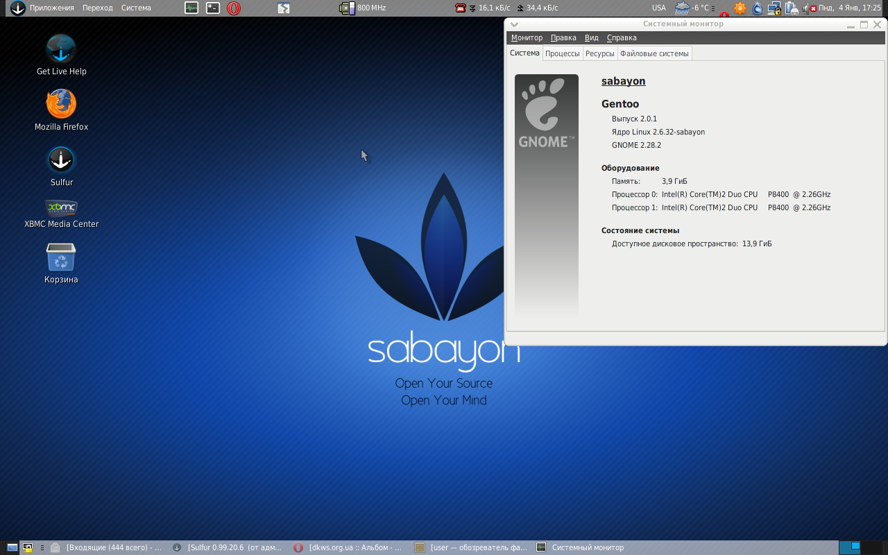
Task: Select the Система tab
Action: click(524, 53)
